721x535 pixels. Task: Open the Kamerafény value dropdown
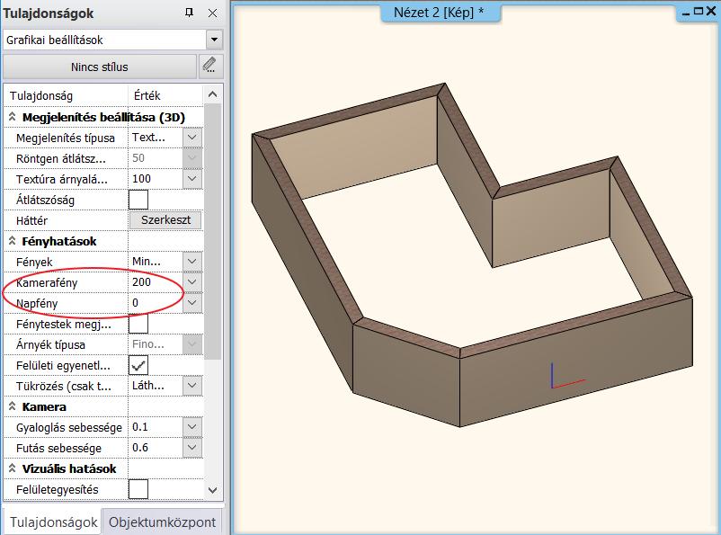[x=192, y=282]
